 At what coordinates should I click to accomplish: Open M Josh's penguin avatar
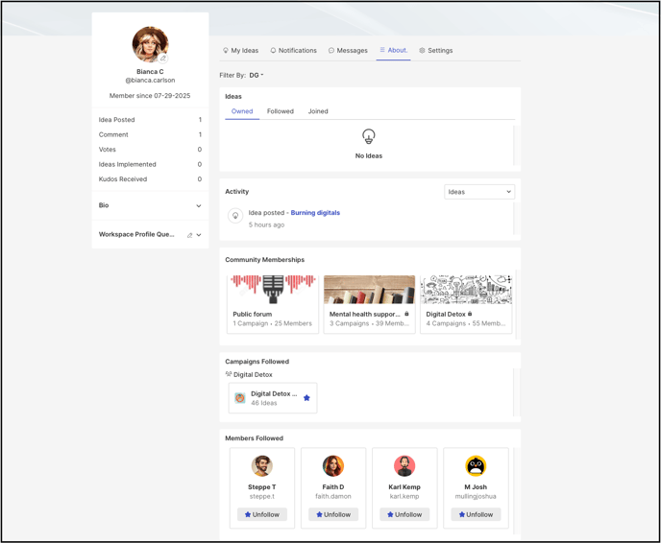click(476, 466)
